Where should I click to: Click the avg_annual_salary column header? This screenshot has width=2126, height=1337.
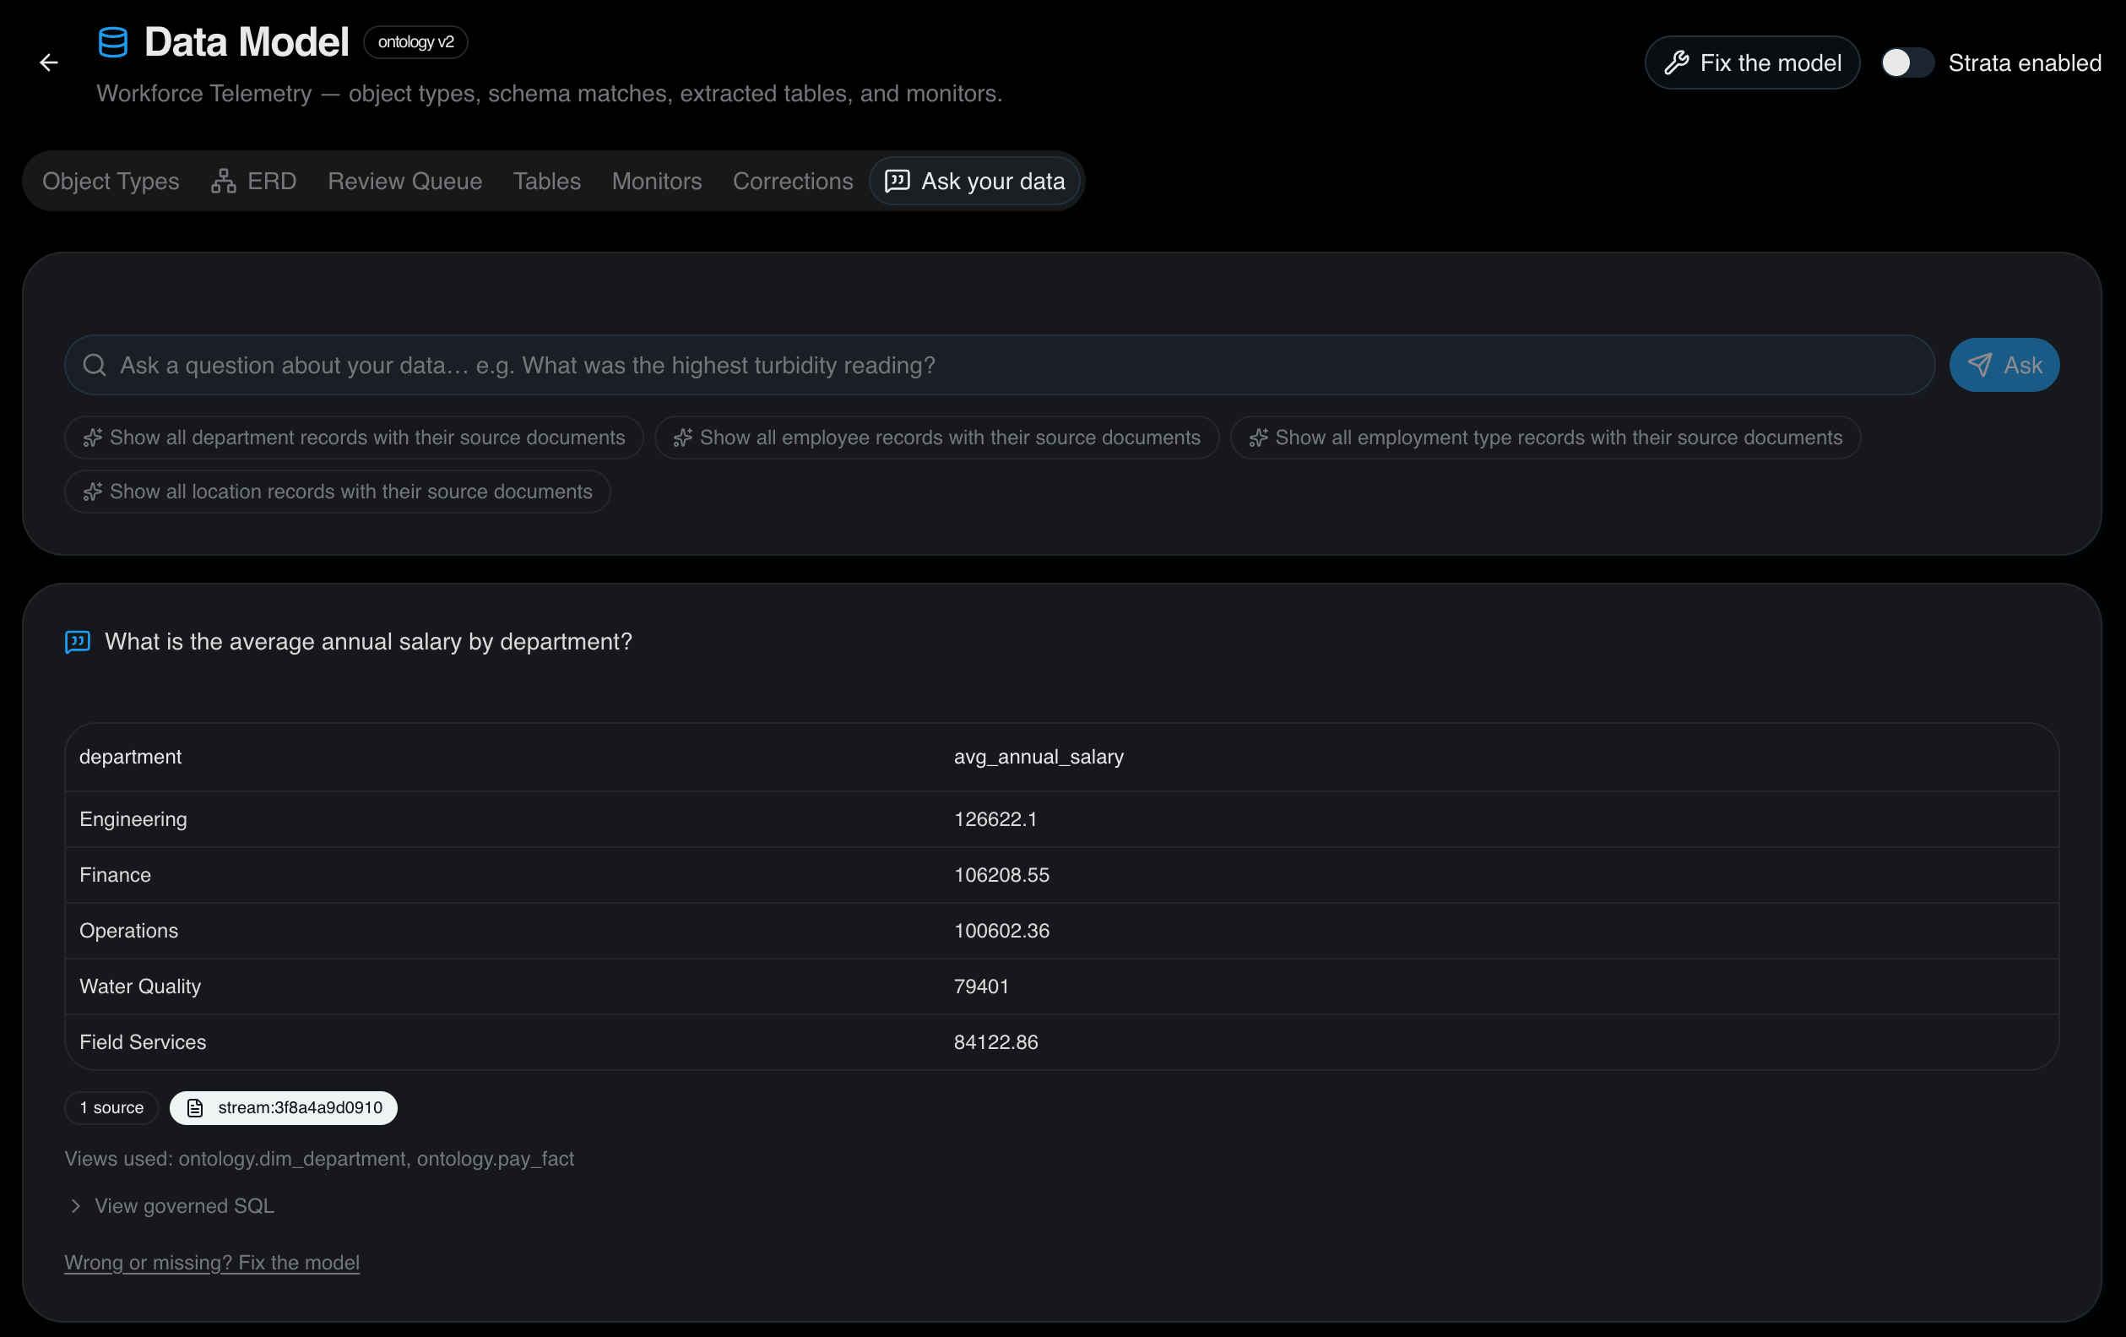[x=1039, y=757]
